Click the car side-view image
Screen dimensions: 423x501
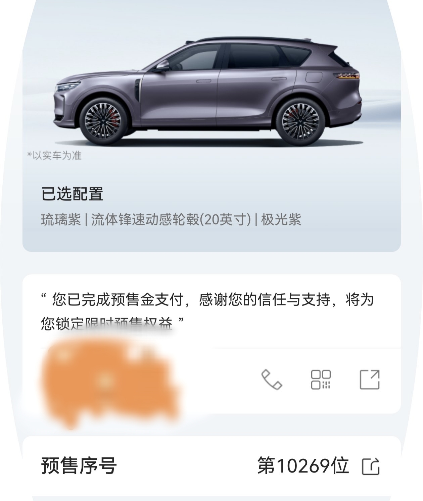[208, 91]
